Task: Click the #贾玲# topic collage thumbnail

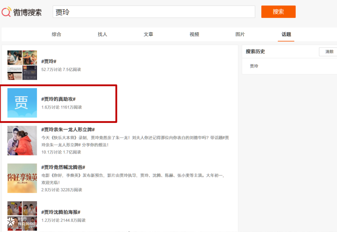Action: click(x=22, y=65)
